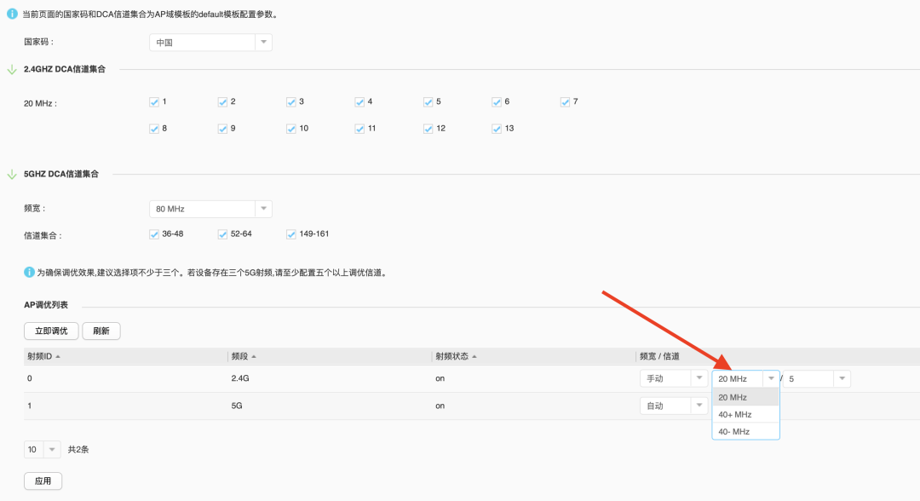Uncheck 5G channel set 36-48

(153, 234)
